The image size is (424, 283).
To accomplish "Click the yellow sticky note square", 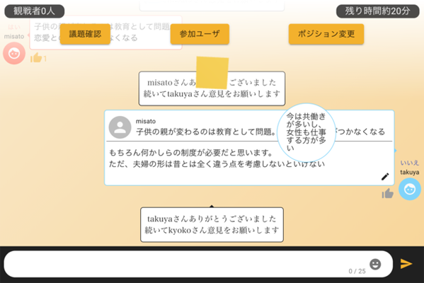I will click(x=212, y=73).
